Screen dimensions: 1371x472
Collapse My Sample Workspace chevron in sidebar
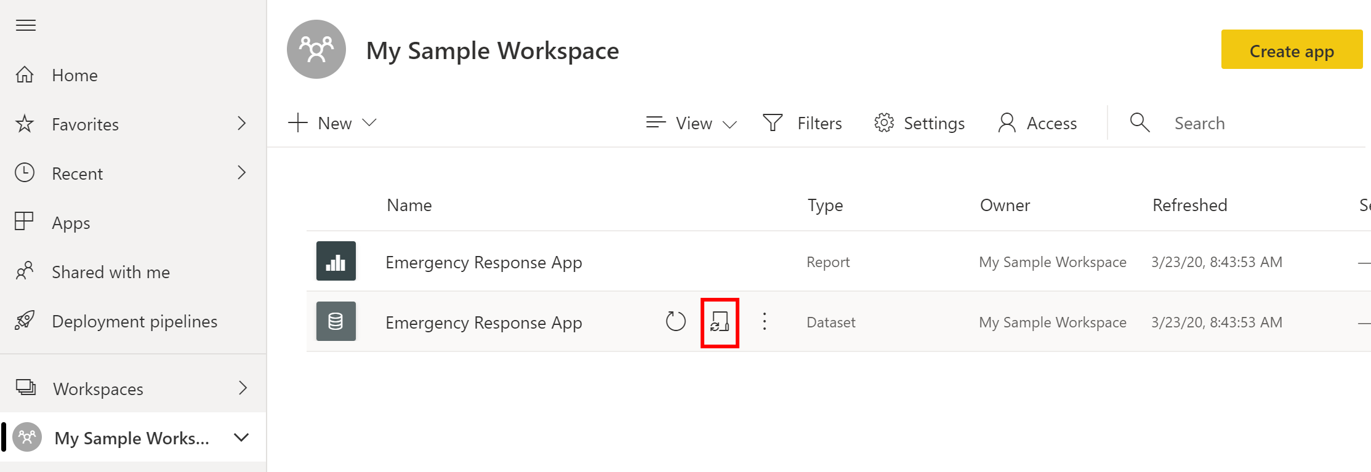[242, 438]
